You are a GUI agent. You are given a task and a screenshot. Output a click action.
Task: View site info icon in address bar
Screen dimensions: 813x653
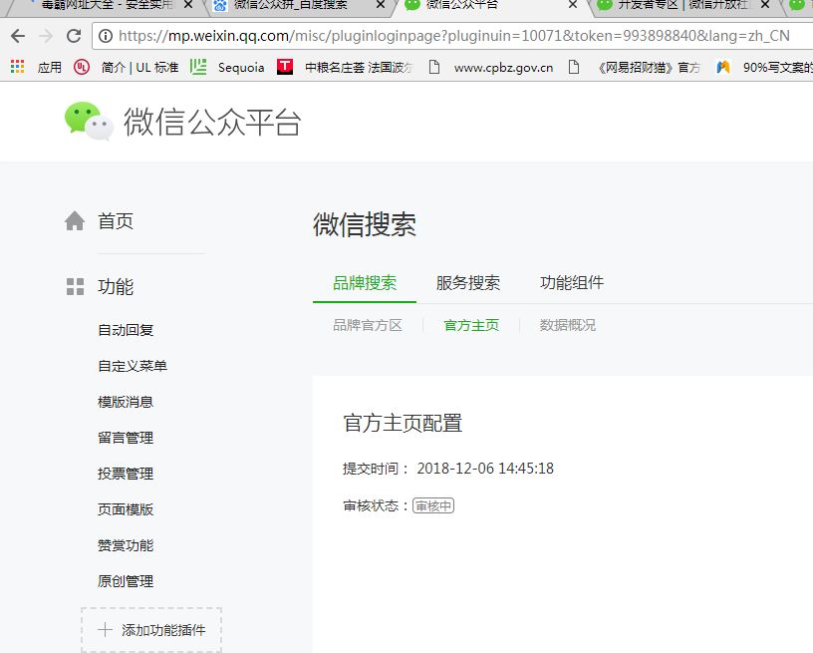[106, 36]
